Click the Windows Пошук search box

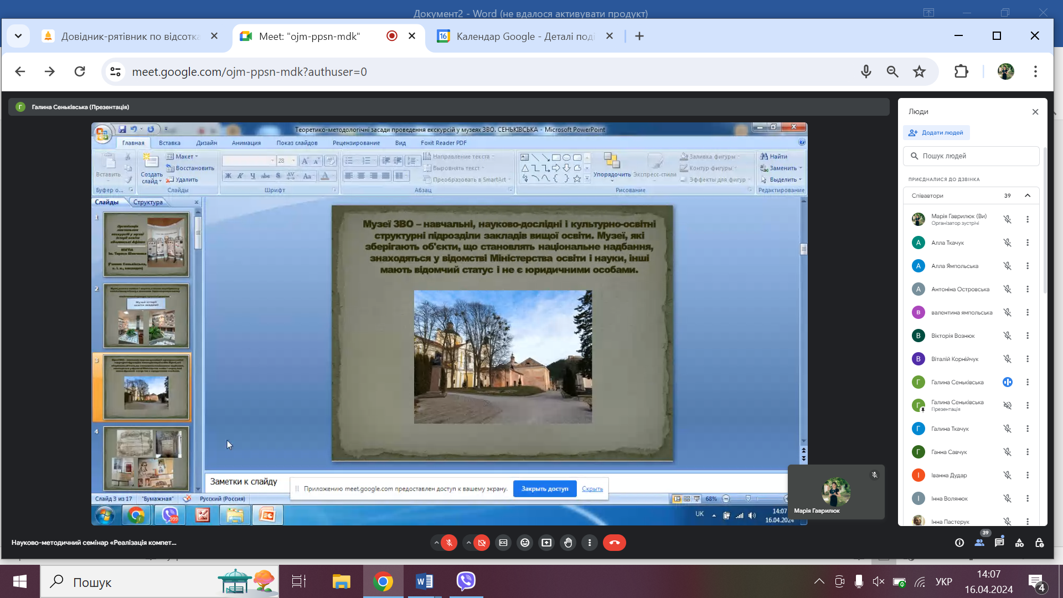[159, 582]
